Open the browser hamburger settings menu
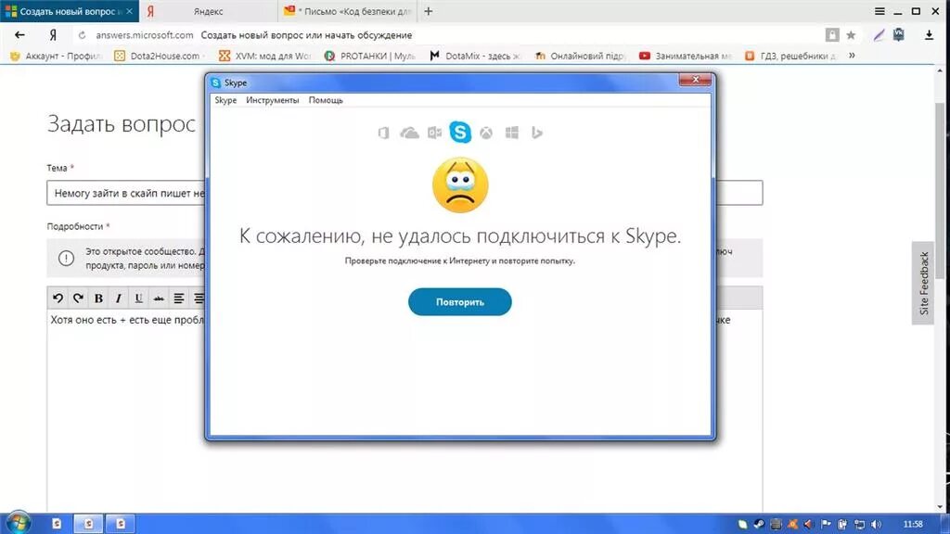Viewport: 950px width, 534px height. coord(879,11)
